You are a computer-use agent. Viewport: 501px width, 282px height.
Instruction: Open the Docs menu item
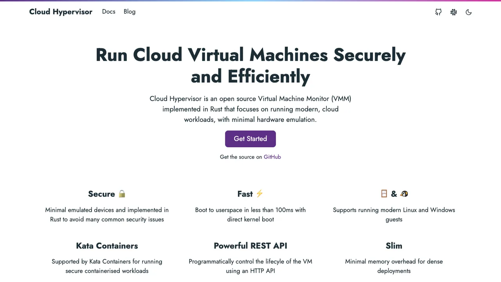point(109,12)
